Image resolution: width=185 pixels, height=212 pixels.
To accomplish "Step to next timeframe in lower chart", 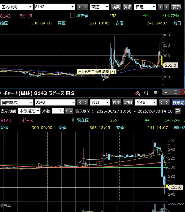I will tap(167, 102).
